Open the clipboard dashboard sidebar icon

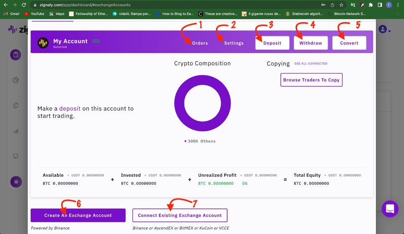coord(16,55)
